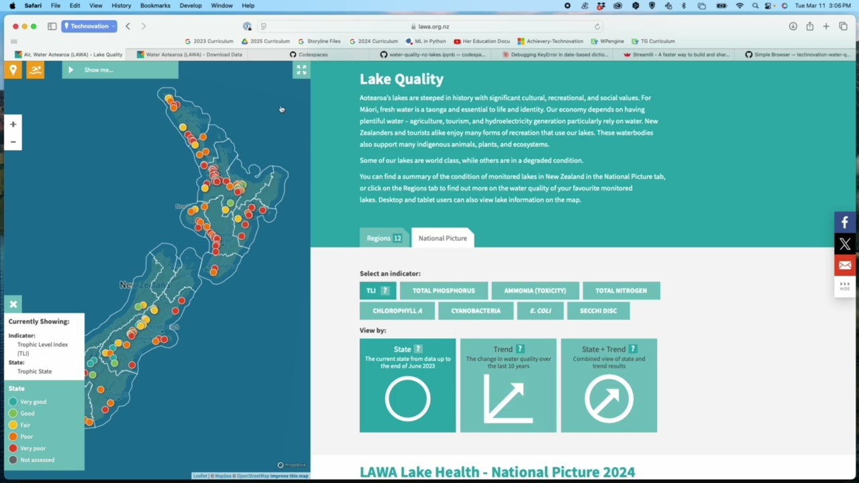This screenshot has width=859, height=483.
Task: Open the Apple menu
Action: pos(12,5)
